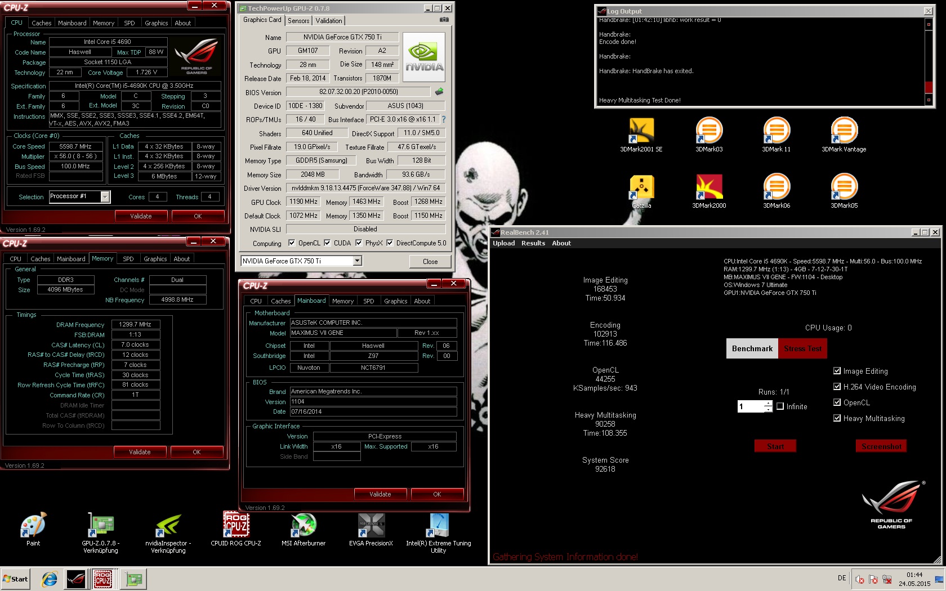Screen dimensions: 946x591
Task: Launch the 3DMark05 desktop shortcut
Action: (x=844, y=191)
